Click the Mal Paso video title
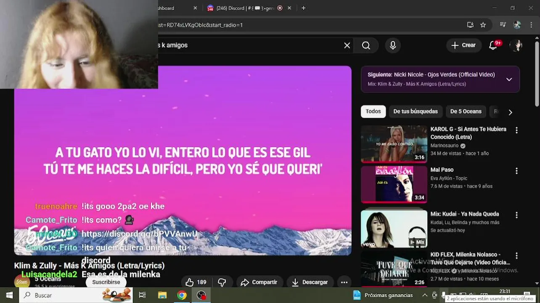The width and height of the screenshot is (540, 303). click(442, 170)
